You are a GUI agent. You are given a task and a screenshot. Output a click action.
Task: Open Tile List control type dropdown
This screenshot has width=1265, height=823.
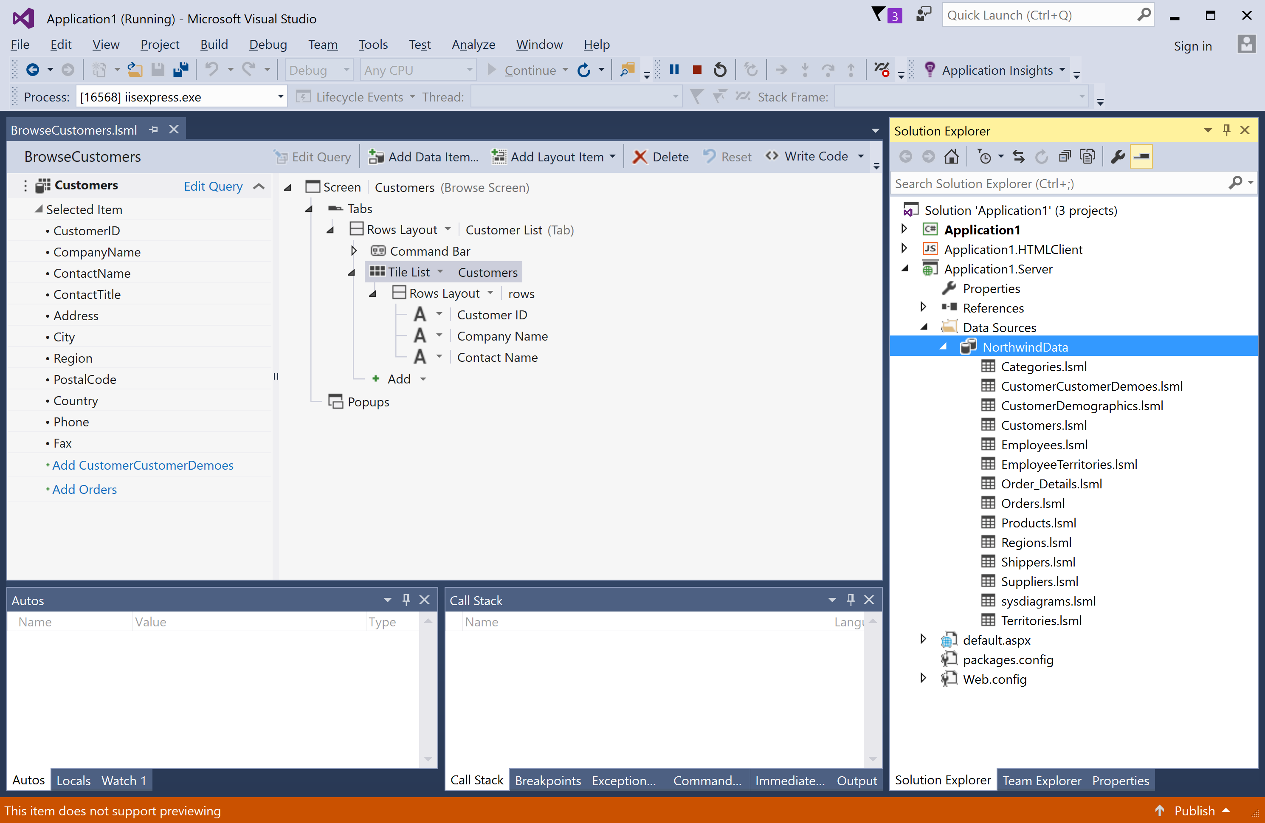[x=440, y=272]
